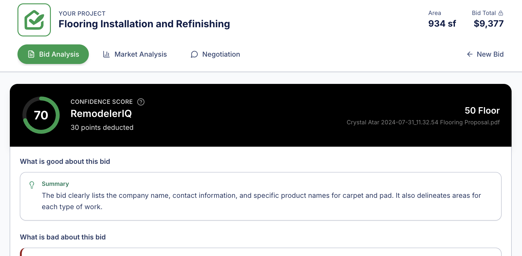Click the 50 Floor company name

[482, 111]
